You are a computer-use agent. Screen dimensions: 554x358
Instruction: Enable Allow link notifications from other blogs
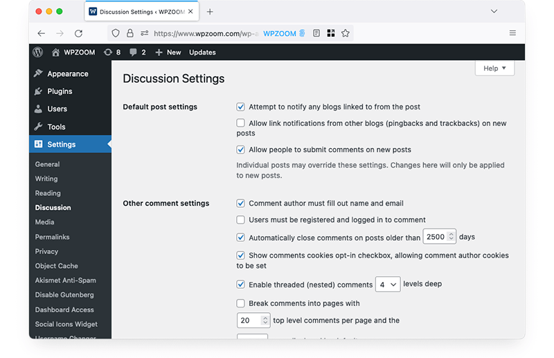[x=240, y=123]
